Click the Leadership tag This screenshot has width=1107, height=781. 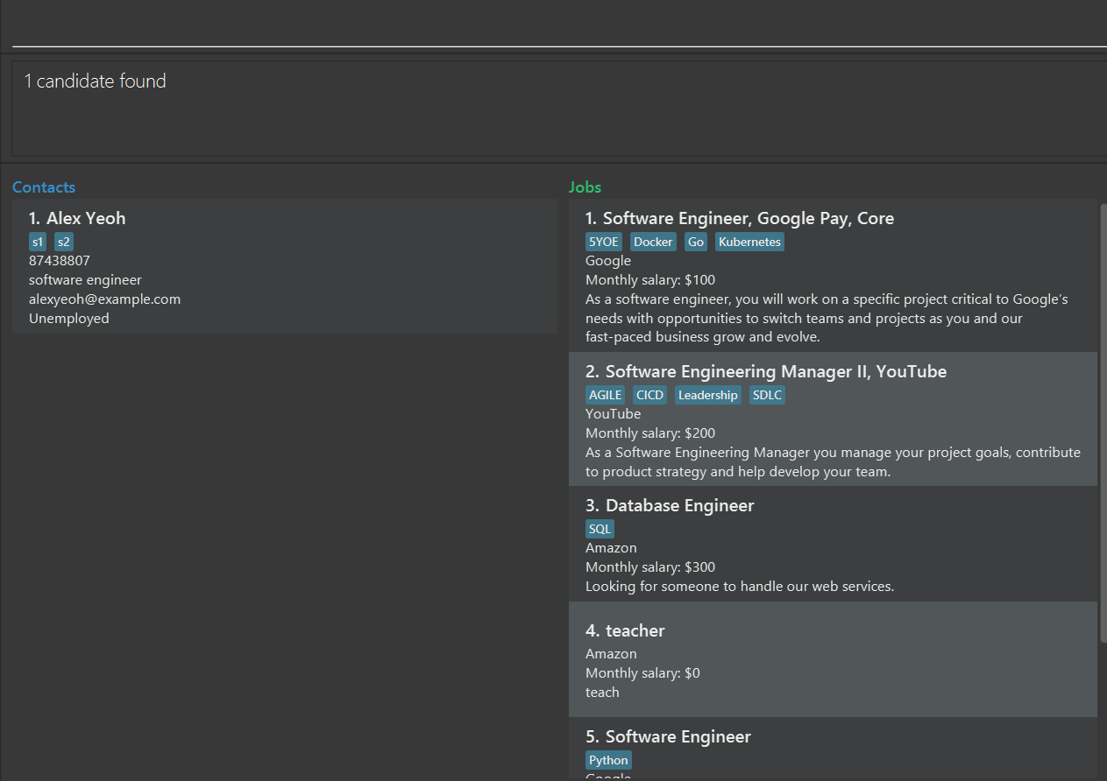click(708, 395)
